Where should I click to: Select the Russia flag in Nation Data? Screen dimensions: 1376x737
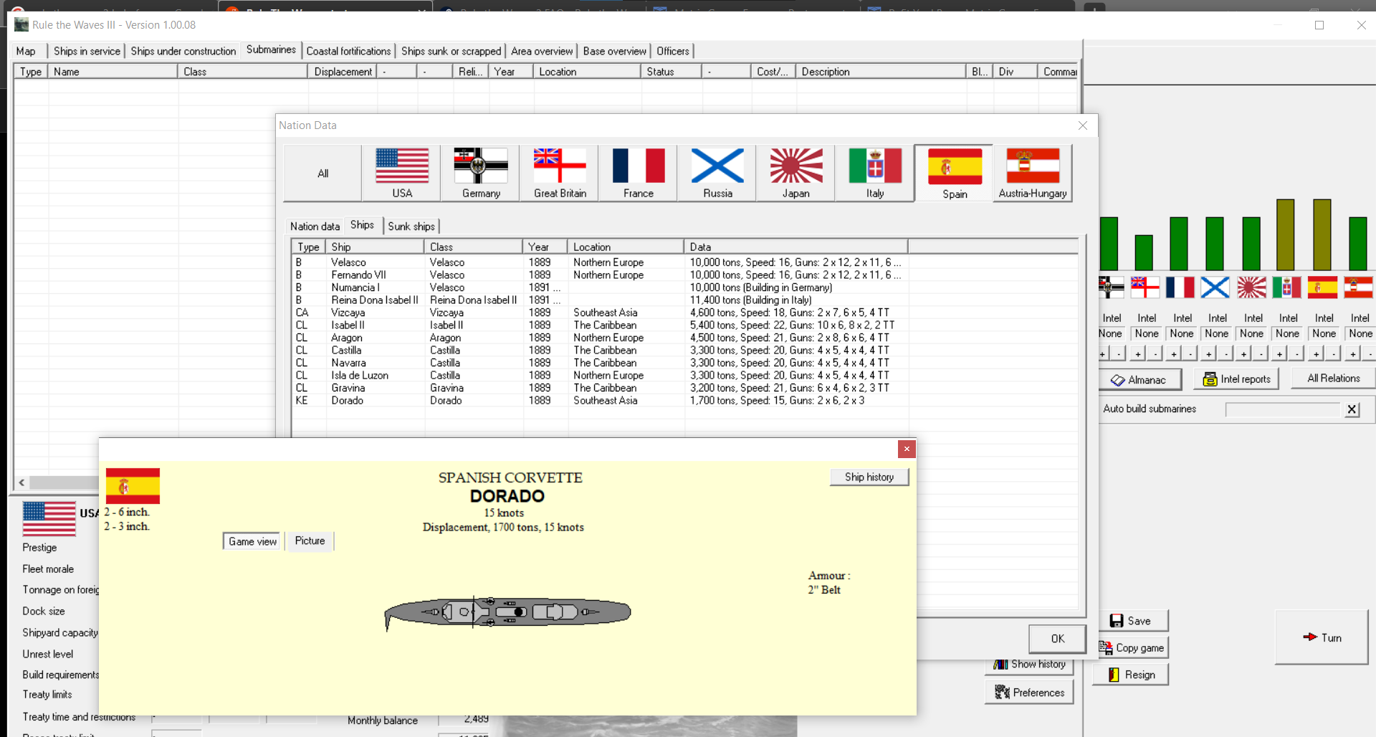click(717, 173)
